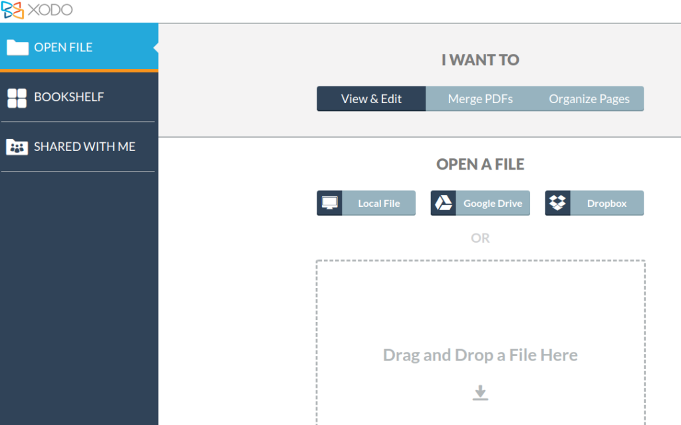Click the folder icon beside OPEN FILE
The width and height of the screenshot is (681, 425).
coord(19,47)
